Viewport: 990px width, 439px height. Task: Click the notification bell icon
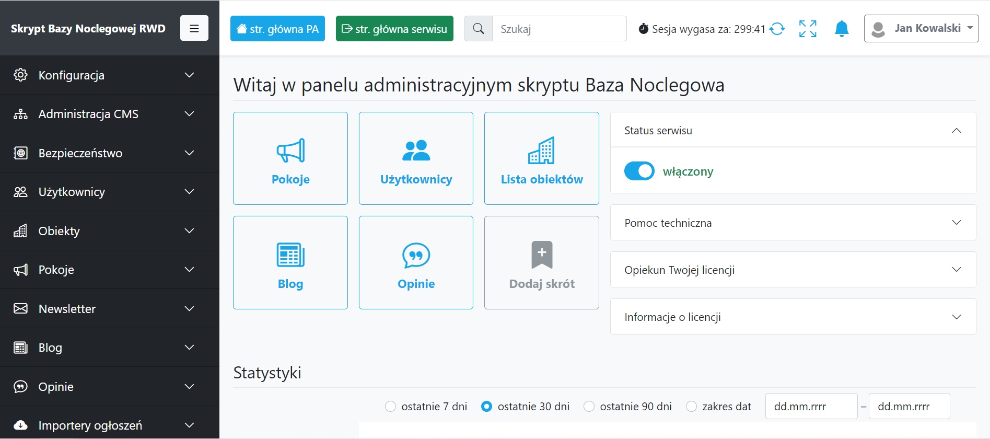click(x=841, y=29)
